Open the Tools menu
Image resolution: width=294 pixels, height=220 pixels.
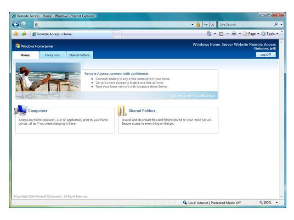coord(270,34)
